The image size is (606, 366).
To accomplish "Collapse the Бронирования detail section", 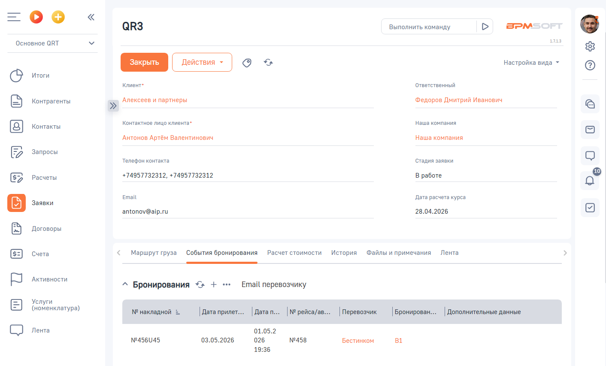I will [125, 284].
